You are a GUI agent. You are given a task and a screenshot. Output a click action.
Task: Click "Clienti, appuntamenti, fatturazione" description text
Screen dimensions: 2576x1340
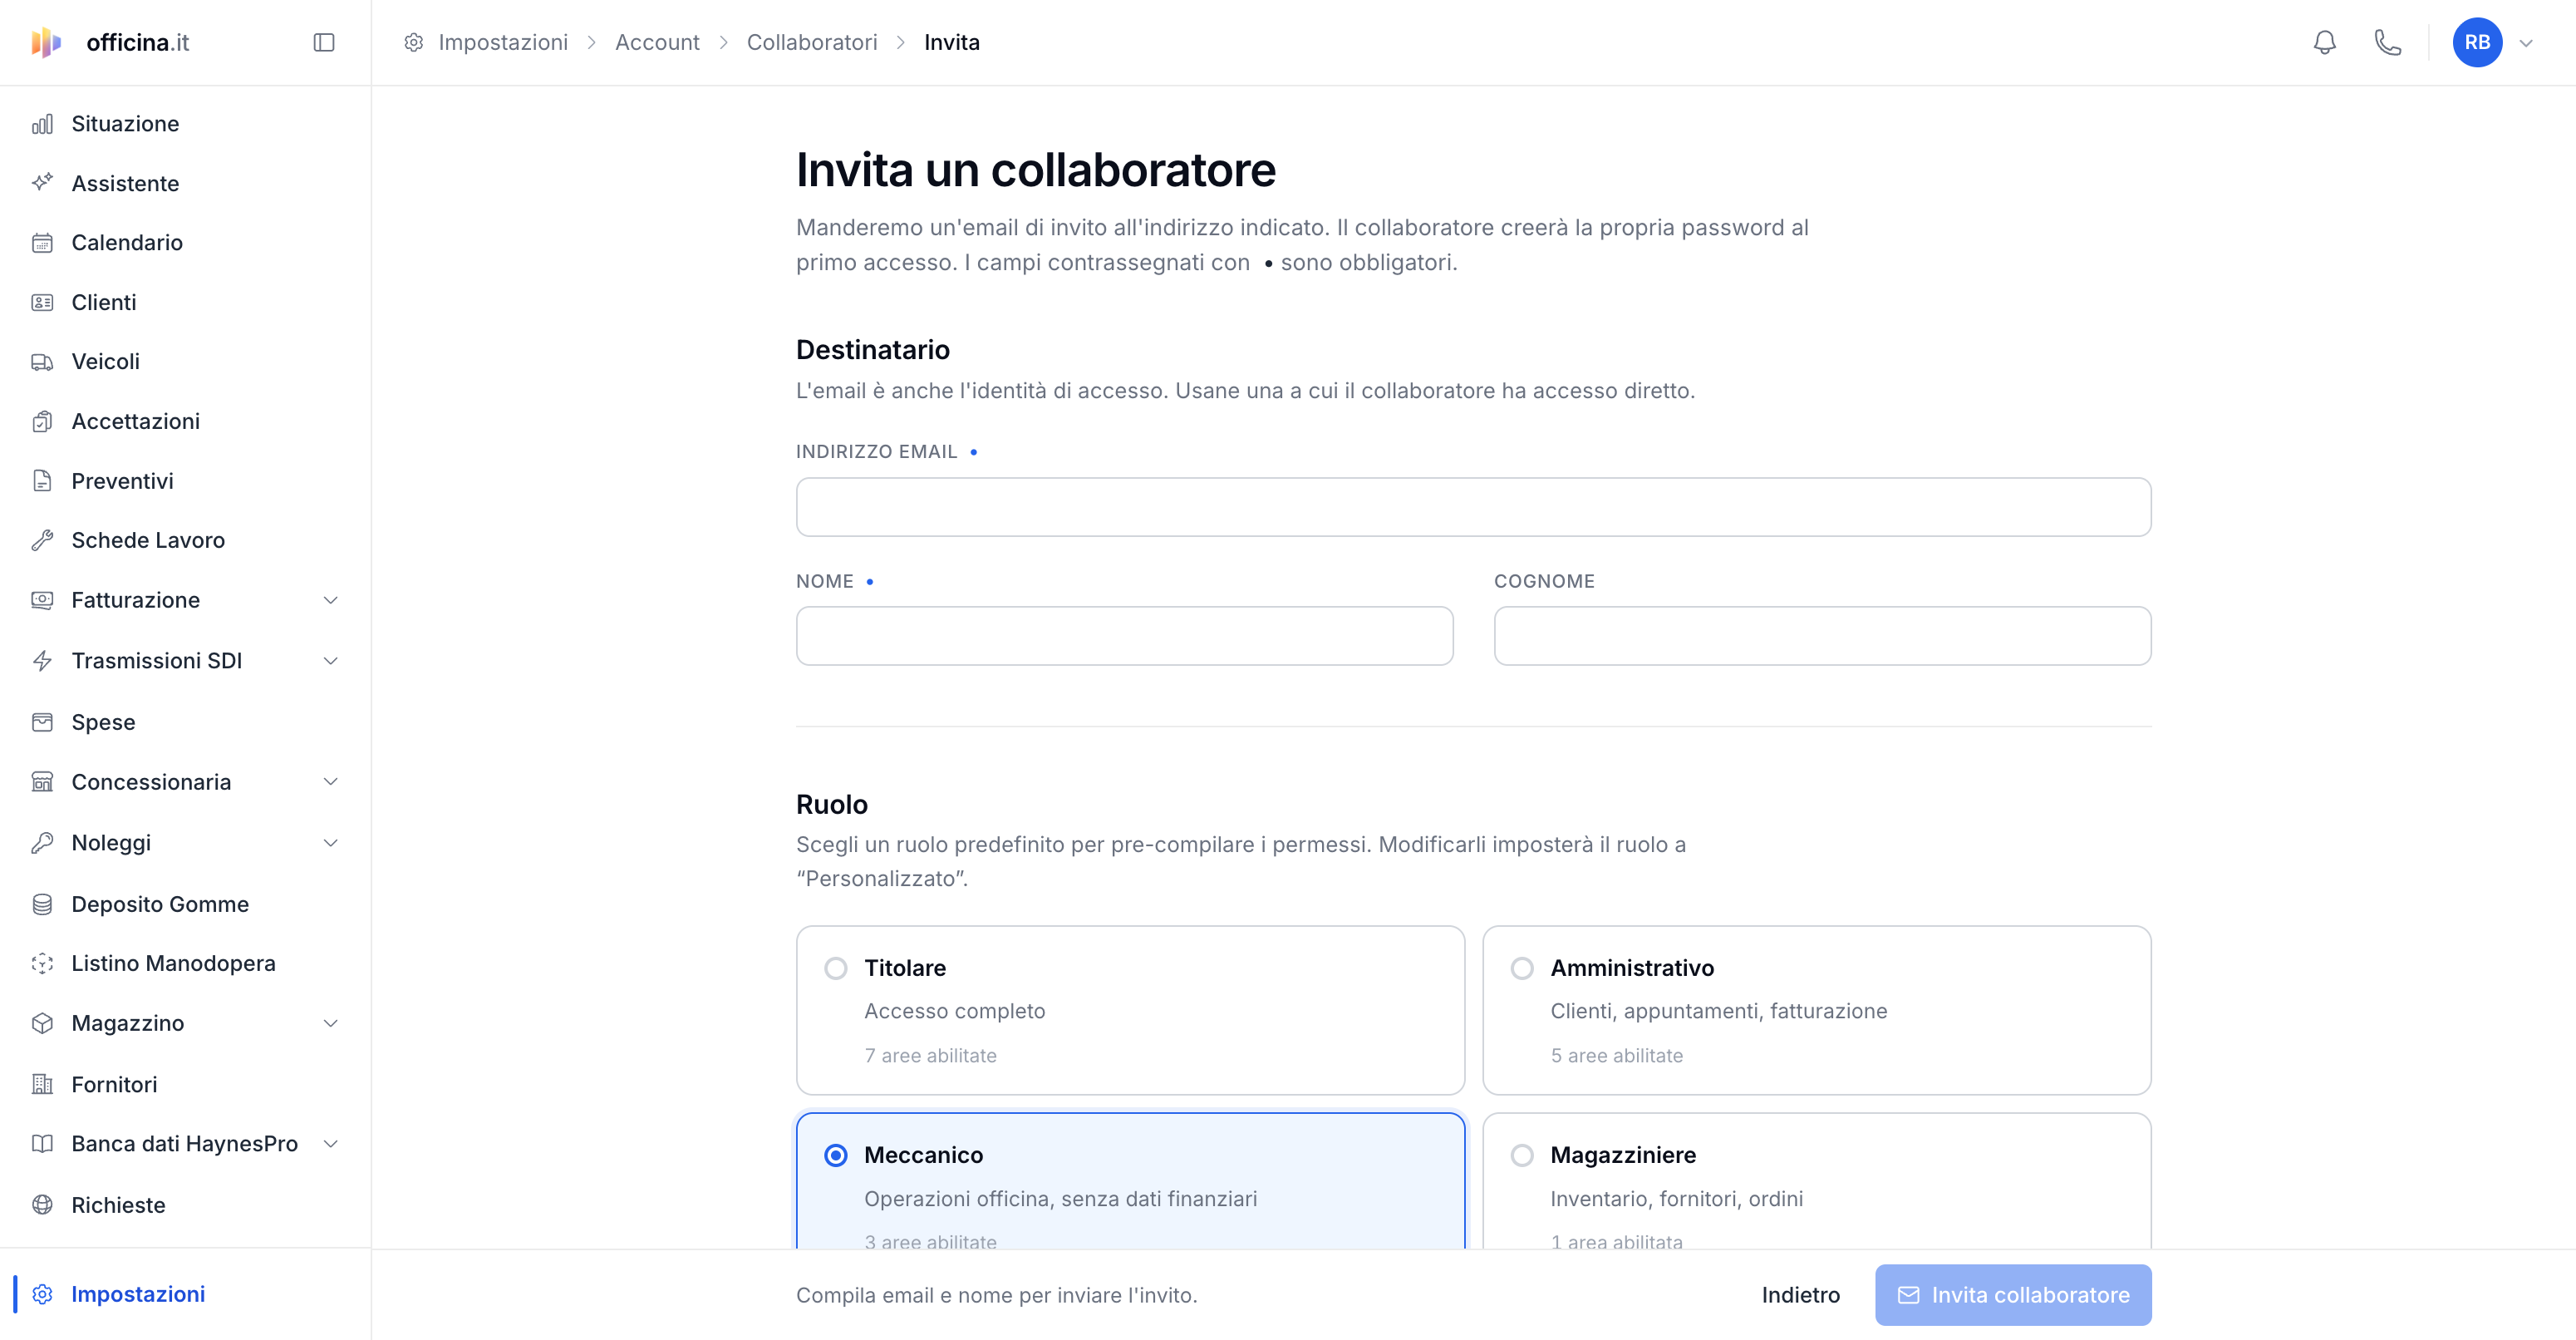[x=1718, y=1011]
